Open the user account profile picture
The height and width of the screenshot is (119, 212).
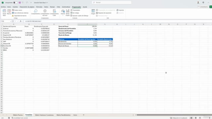point(198,3)
